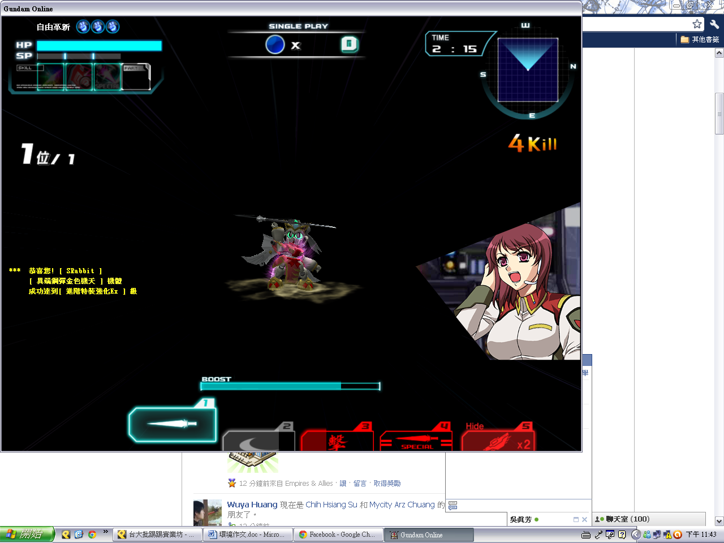Open Chih Hsiang Su's profile link
The height and width of the screenshot is (543, 724).
click(x=331, y=505)
